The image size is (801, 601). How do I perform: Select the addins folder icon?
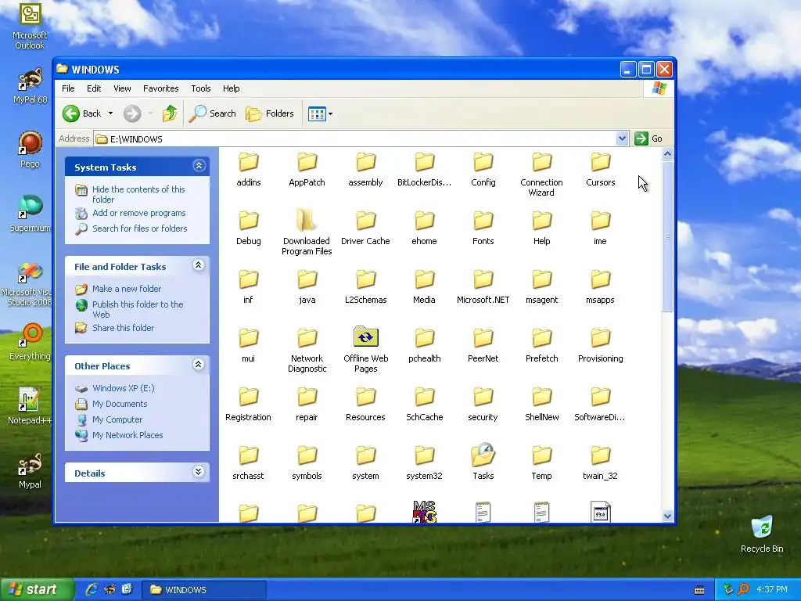(249, 163)
